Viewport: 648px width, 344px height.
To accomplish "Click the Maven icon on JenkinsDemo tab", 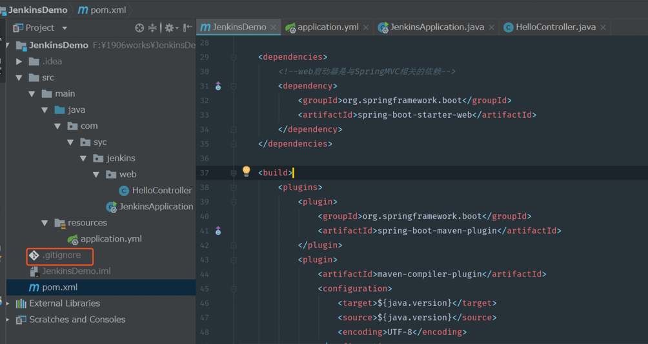I will (x=205, y=27).
